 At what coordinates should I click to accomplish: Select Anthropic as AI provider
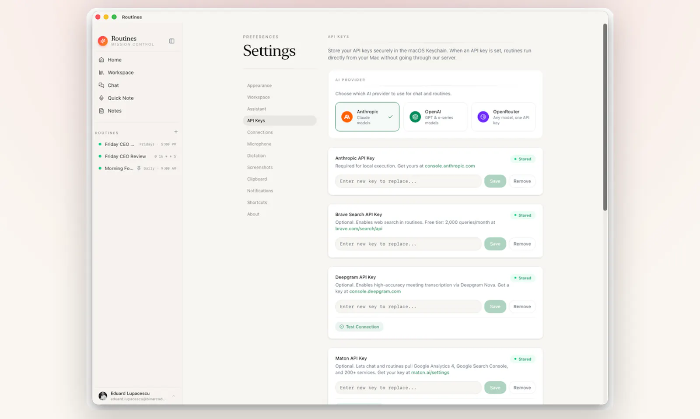[367, 117]
